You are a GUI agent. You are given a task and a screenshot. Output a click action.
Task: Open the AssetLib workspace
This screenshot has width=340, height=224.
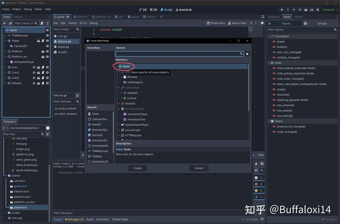[x=183, y=9]
